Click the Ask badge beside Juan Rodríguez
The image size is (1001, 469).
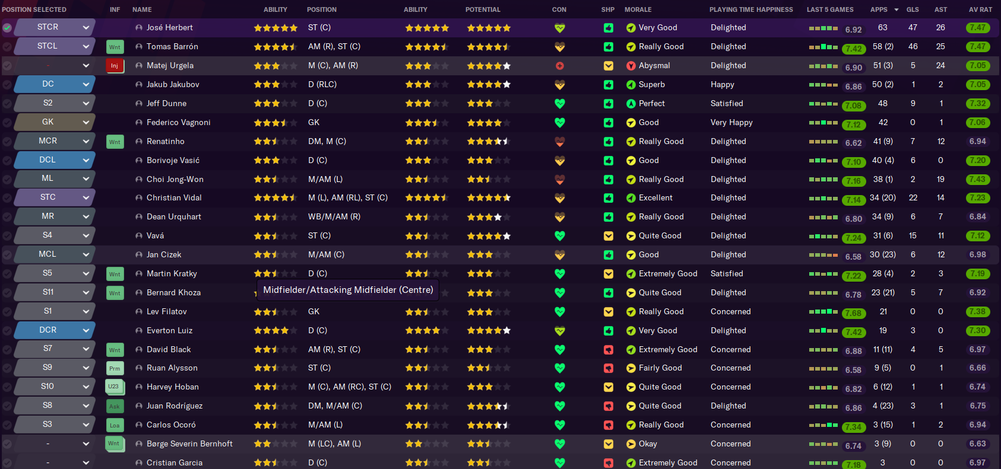[x=115, y=406]
